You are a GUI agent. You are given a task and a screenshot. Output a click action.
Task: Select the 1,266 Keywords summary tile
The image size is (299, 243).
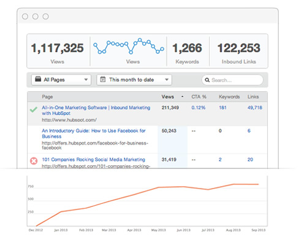187,51
